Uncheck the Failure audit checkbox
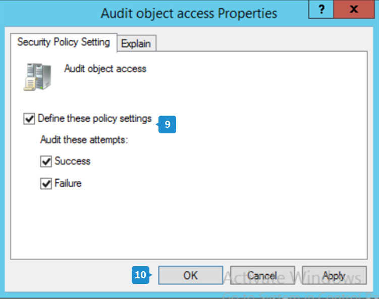Viewport: 379px width, 299px height. coord(46,184)
